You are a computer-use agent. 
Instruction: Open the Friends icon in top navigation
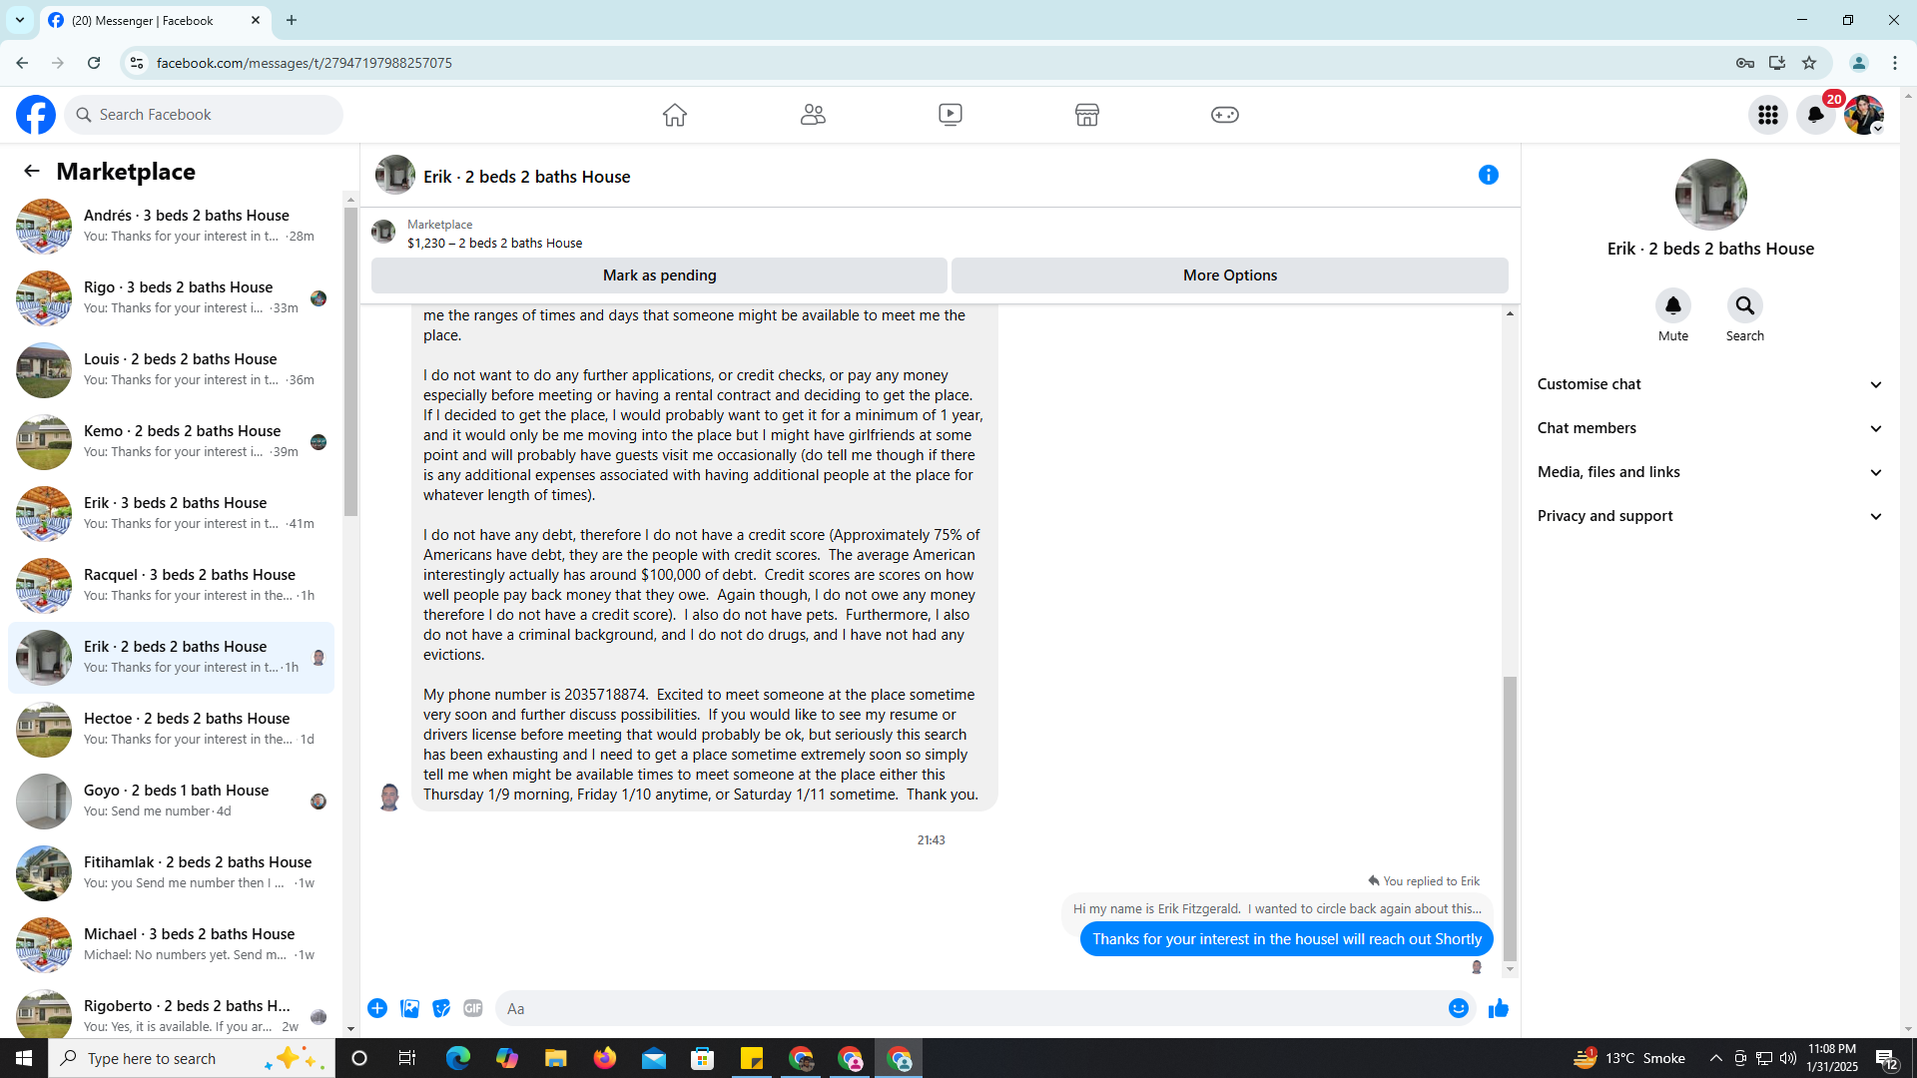point(813,115)
